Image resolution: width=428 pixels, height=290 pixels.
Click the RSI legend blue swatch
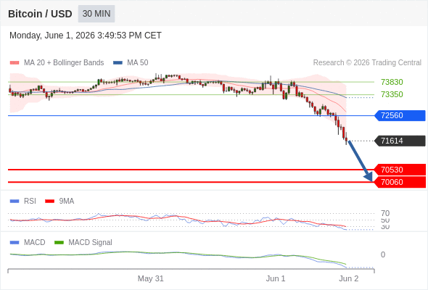(x=15, y=202)
